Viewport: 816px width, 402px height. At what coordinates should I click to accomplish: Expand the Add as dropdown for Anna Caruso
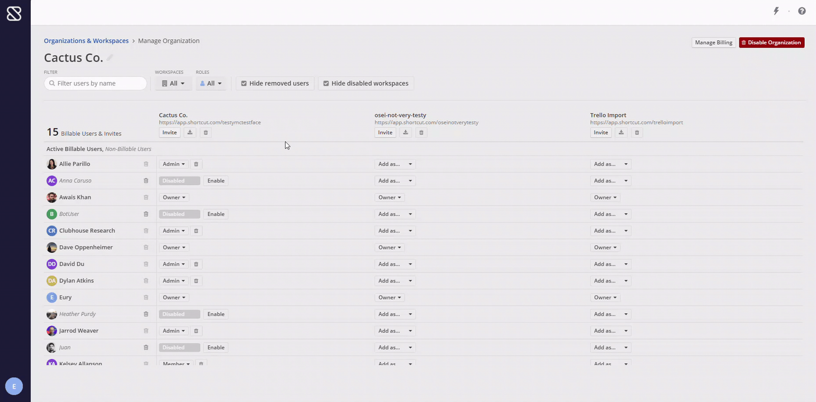coord(395,180)
